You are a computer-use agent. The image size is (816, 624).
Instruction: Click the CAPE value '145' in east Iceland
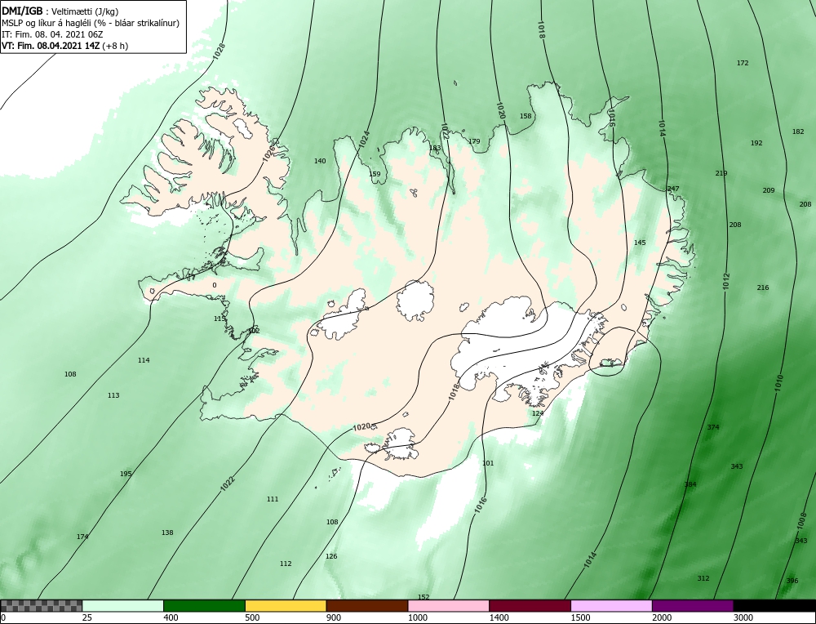(640, 243)
